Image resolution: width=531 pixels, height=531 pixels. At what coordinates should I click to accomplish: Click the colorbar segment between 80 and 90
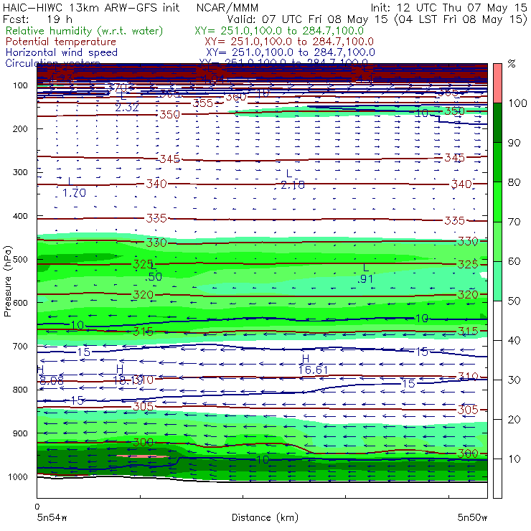click(497, 162)
